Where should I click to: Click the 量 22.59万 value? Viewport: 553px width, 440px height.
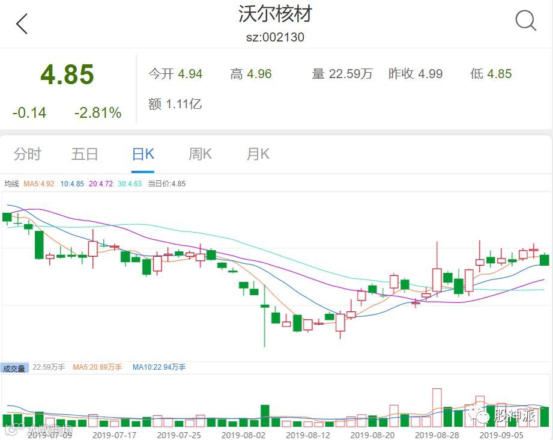click(342, 74)
